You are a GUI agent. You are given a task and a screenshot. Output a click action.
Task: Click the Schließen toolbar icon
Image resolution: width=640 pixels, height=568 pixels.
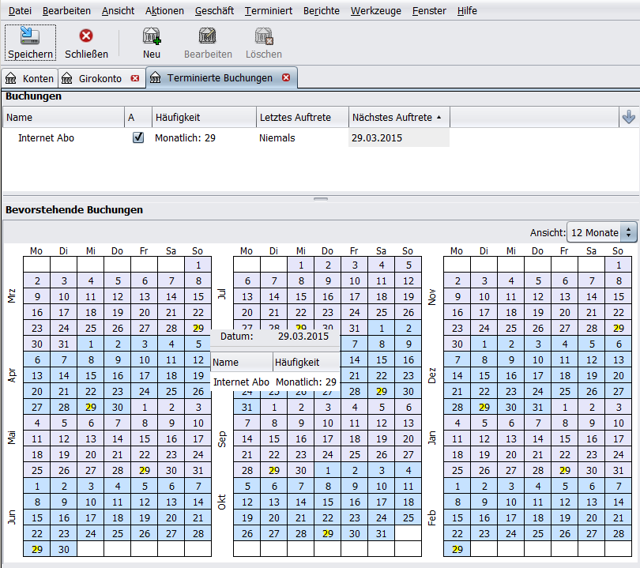[86, 36]
